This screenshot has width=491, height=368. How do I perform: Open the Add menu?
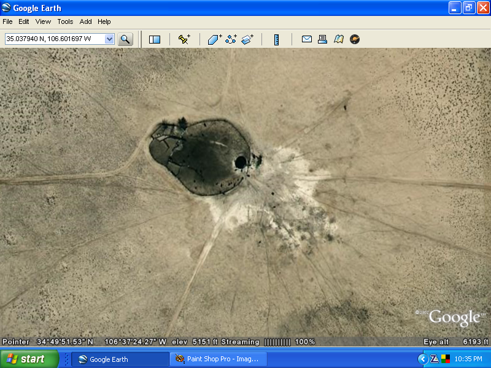point(85,21)
